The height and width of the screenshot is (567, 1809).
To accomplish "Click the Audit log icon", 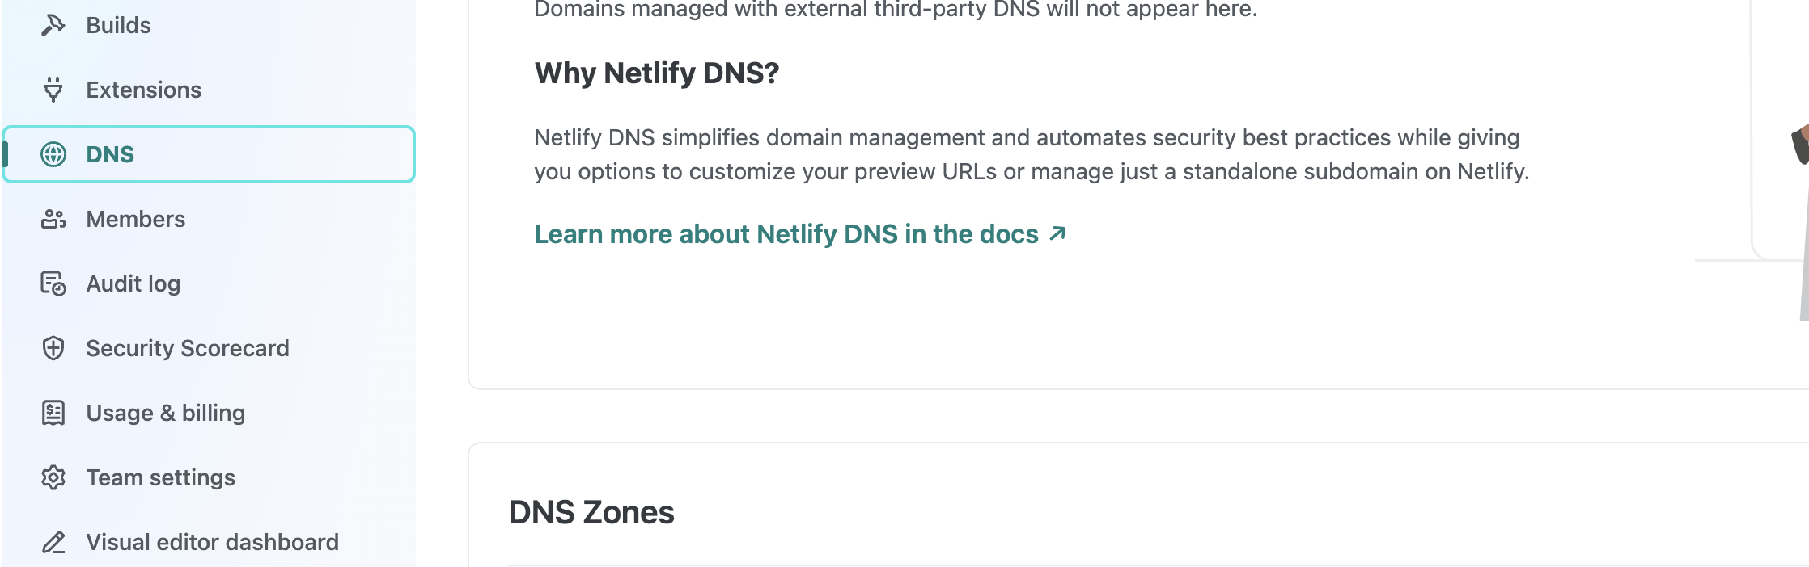I will (53, 283).
